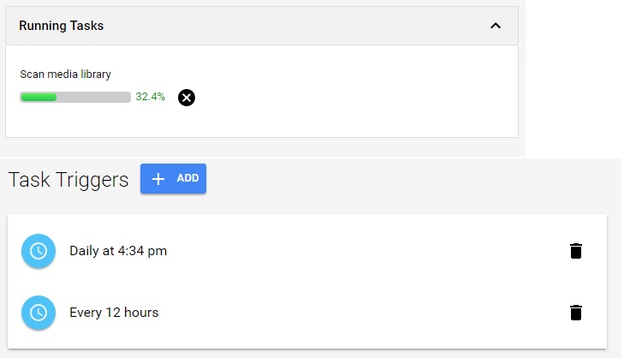Delete the Daily at 4:34 pm trigger

click(576, 251)
